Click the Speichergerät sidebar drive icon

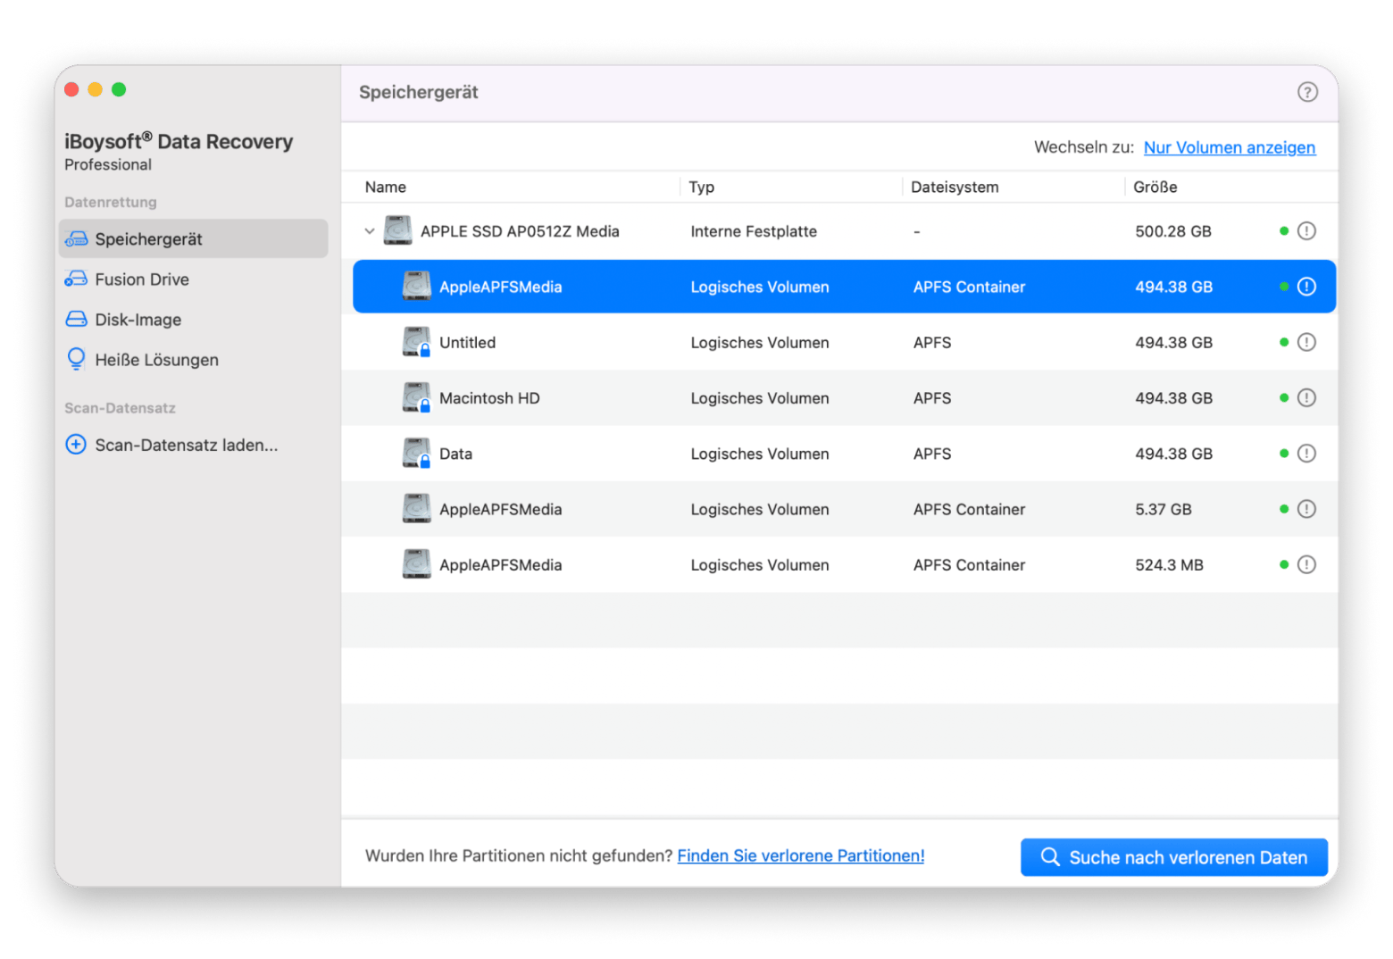tap(77, 239)
